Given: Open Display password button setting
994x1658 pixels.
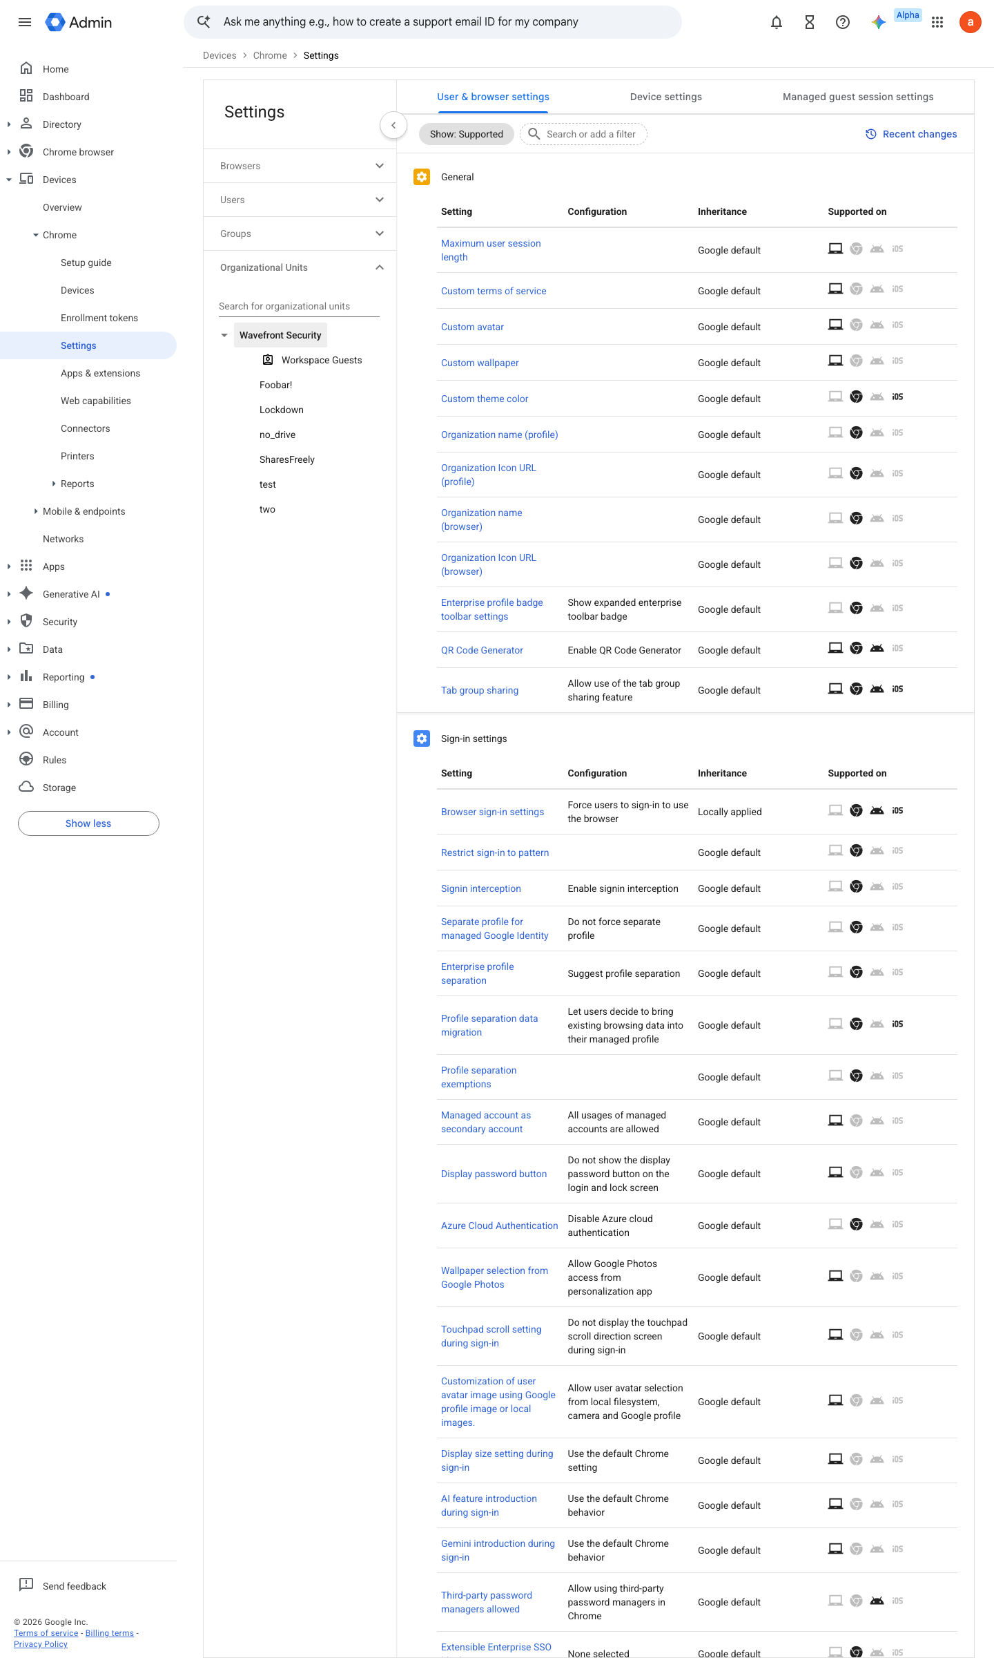Looking at the screenshot, I should (x=494, y=1174).
